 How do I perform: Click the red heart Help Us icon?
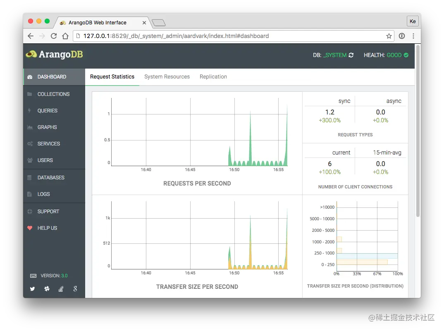30,228
